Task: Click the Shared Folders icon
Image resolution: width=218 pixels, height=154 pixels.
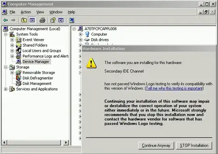Action: pyautogui.click(x=19, y=45)
